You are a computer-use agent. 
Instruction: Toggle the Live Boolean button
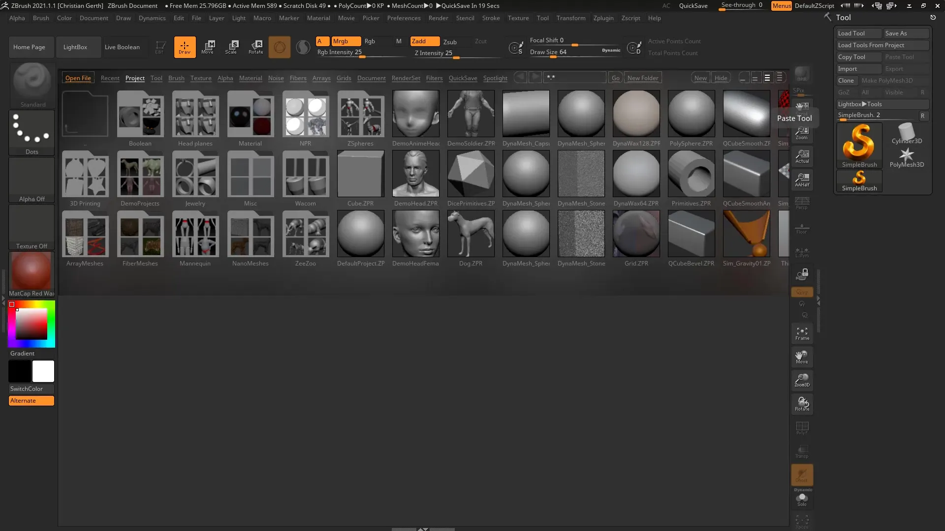(x=122, y=47)
